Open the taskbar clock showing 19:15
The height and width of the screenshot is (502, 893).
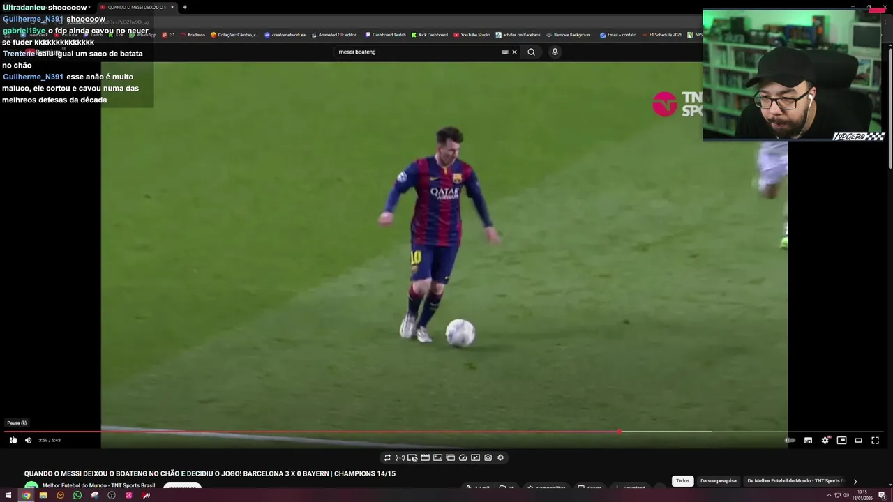tap(862, 495)
